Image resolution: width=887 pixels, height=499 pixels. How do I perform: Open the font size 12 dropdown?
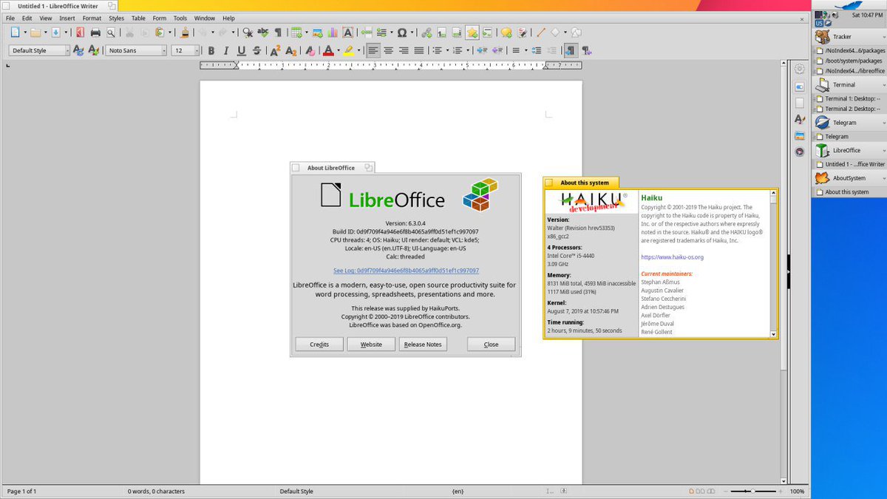(x=197, y=51)
